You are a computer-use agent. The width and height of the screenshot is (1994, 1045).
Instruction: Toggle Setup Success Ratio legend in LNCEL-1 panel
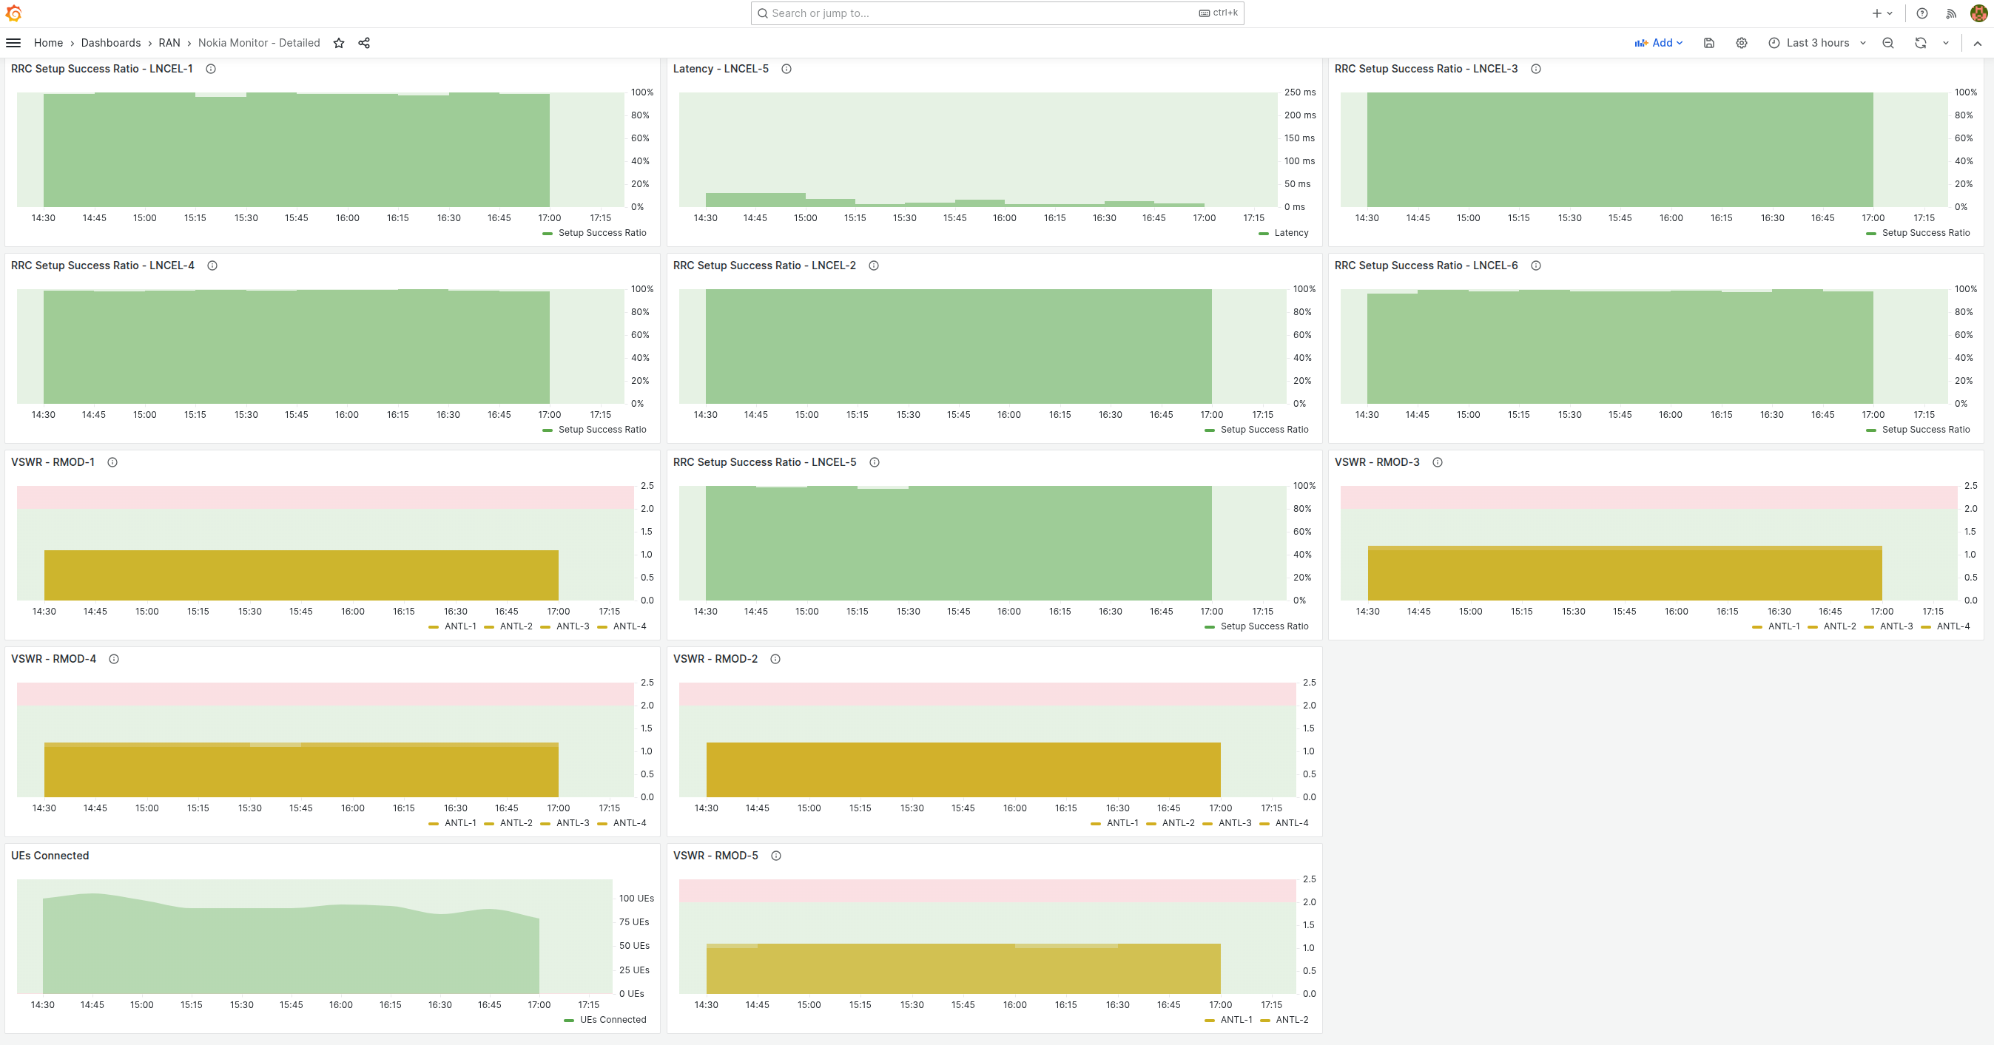point(602,233)
